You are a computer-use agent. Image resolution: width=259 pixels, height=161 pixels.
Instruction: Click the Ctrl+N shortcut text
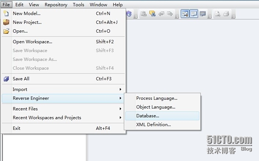tap(103, 14)
